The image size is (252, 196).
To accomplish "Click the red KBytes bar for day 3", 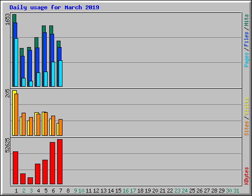I will (x=30, y=181).
